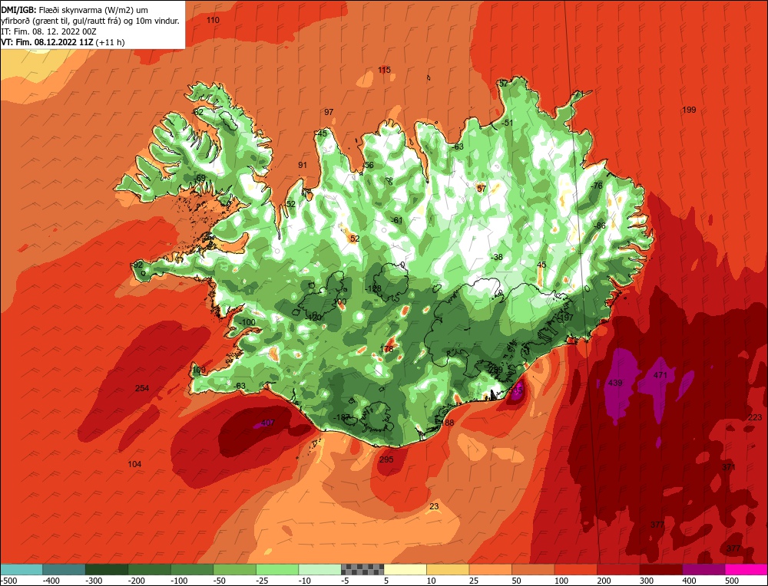Click the flux value 471 in the purple area
Viewport: 768px width, 586px height.
coord(660,375)
